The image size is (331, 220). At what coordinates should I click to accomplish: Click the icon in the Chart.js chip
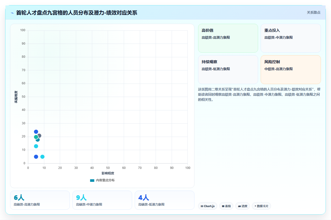[x=202, y=206]
